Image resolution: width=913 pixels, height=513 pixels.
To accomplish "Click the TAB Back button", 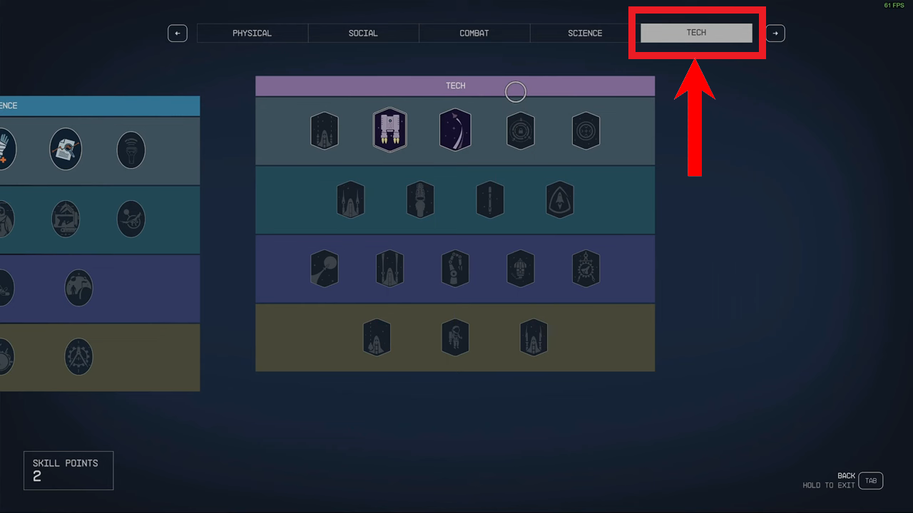I will (x=871, y=481).
